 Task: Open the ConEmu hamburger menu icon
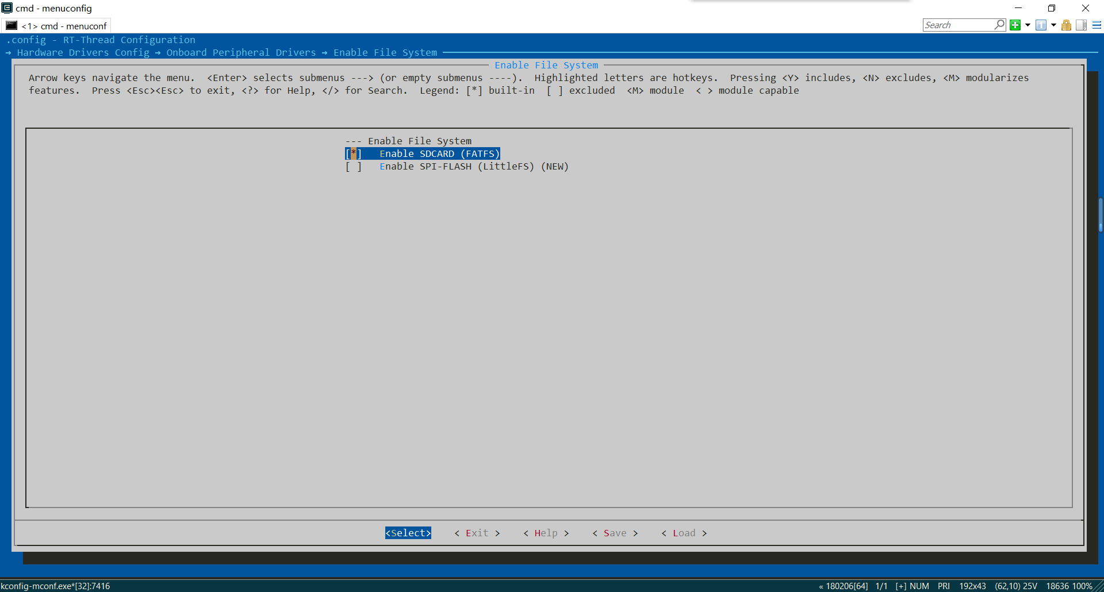pyautogui.click(x=1097, y=25)
